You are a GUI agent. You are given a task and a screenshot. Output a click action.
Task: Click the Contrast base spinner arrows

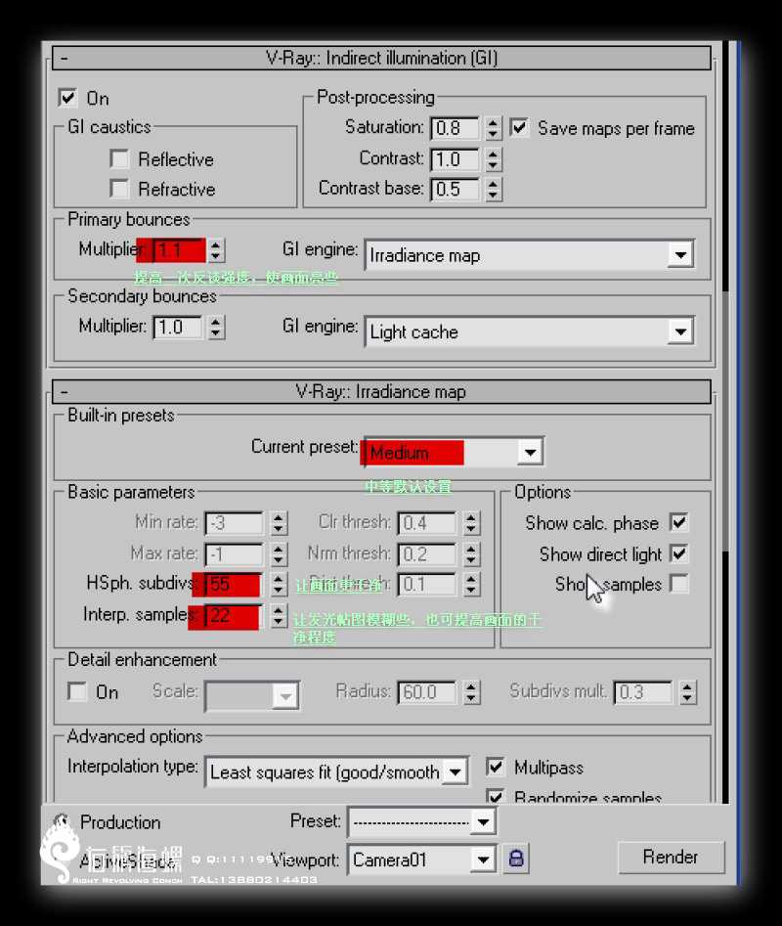click(x=493, y=189)
